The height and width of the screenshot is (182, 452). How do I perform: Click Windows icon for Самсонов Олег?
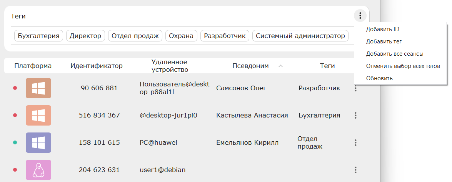click(38, 88)
